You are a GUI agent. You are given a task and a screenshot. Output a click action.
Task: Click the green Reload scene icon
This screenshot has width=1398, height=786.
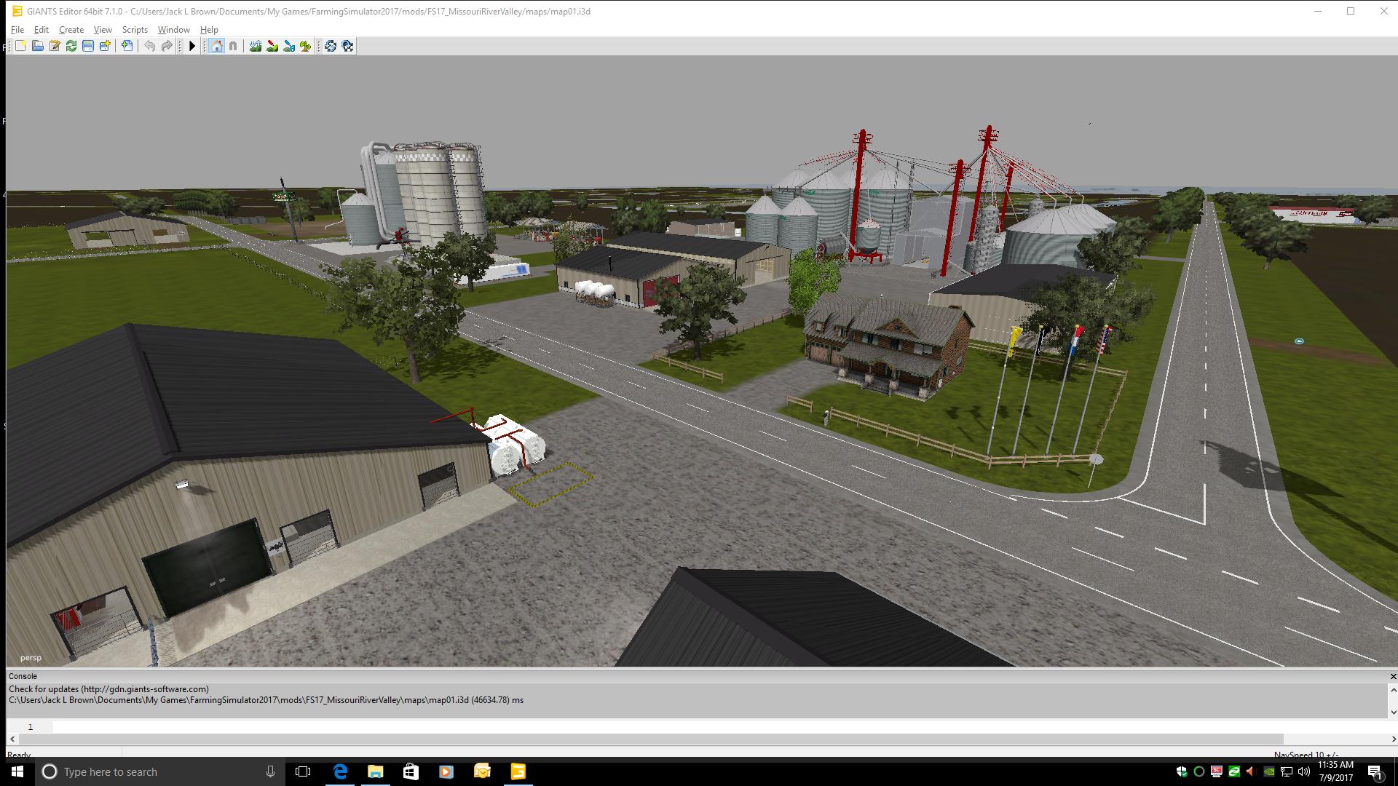click(x=71, y=46)
